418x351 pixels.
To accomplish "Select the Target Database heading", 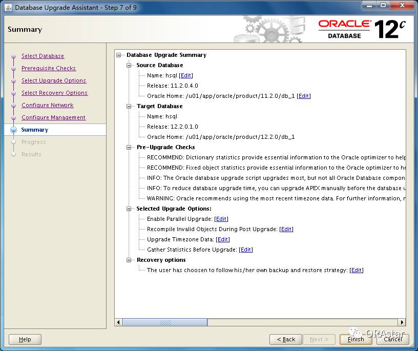I will pyautogui.click(x=160, y=107).
